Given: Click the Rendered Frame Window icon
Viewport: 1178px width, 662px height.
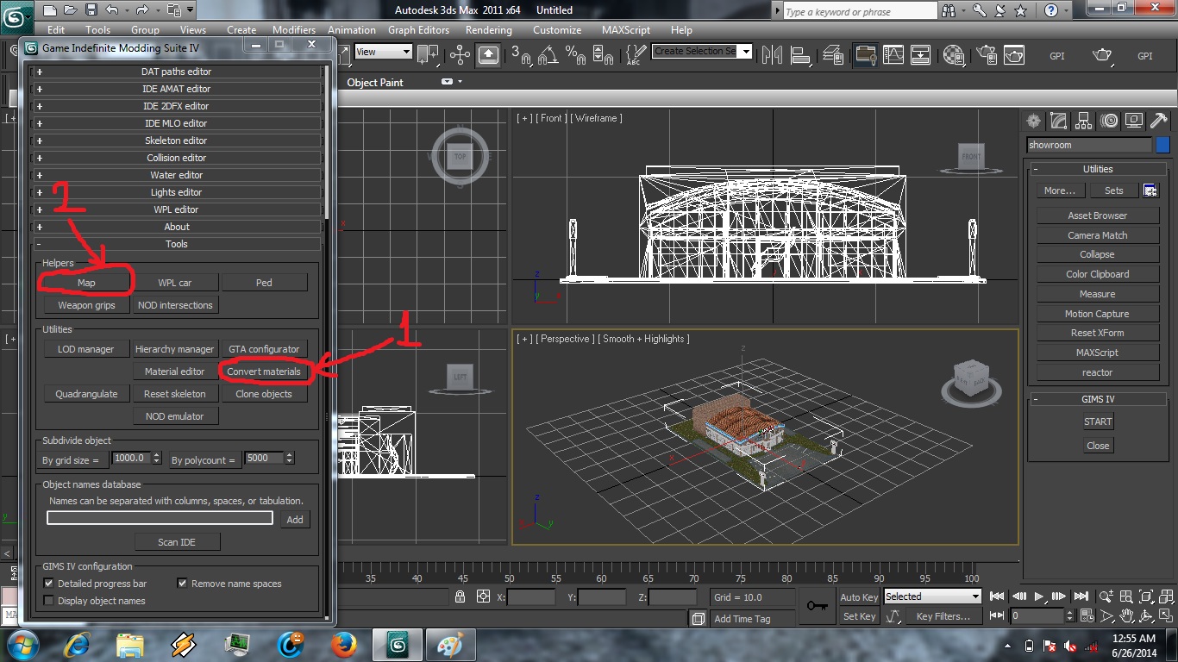Looking at the screenshot, I should (x=1014, y=55).
